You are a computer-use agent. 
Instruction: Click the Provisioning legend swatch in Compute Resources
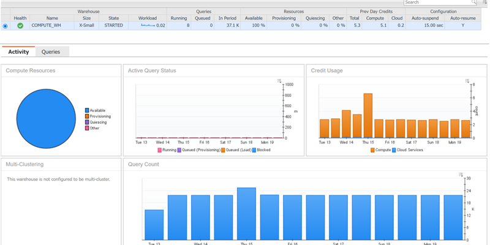pos(87,116)
